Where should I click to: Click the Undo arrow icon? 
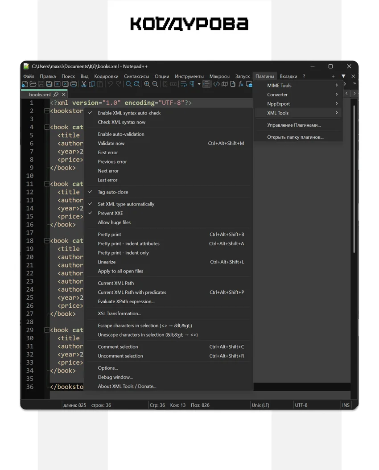pos(110,84)
